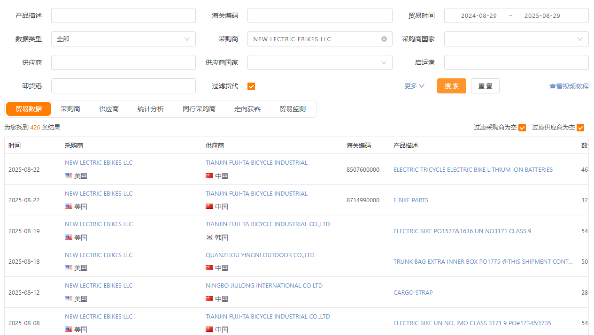Open supplier QUANZHOU YINGNI OUTDOOR CO.,LTD
The height and width of the screenshot is (335, 594).
point(260,255)
